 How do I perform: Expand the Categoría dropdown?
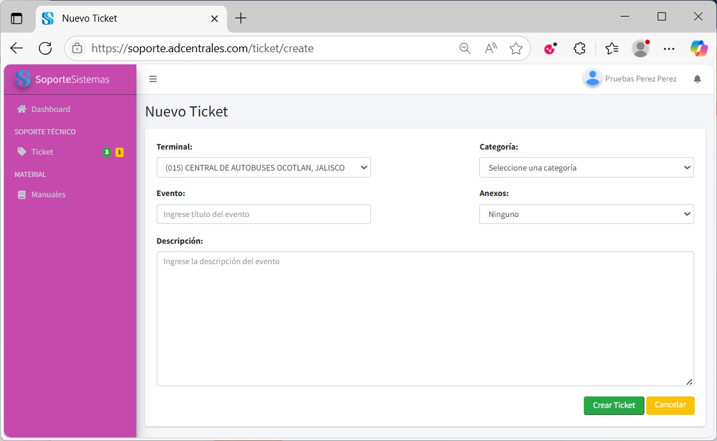[x=586, y=168]
